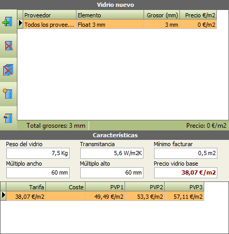Click the Precio vidrio base field

(x=186, y=172)
